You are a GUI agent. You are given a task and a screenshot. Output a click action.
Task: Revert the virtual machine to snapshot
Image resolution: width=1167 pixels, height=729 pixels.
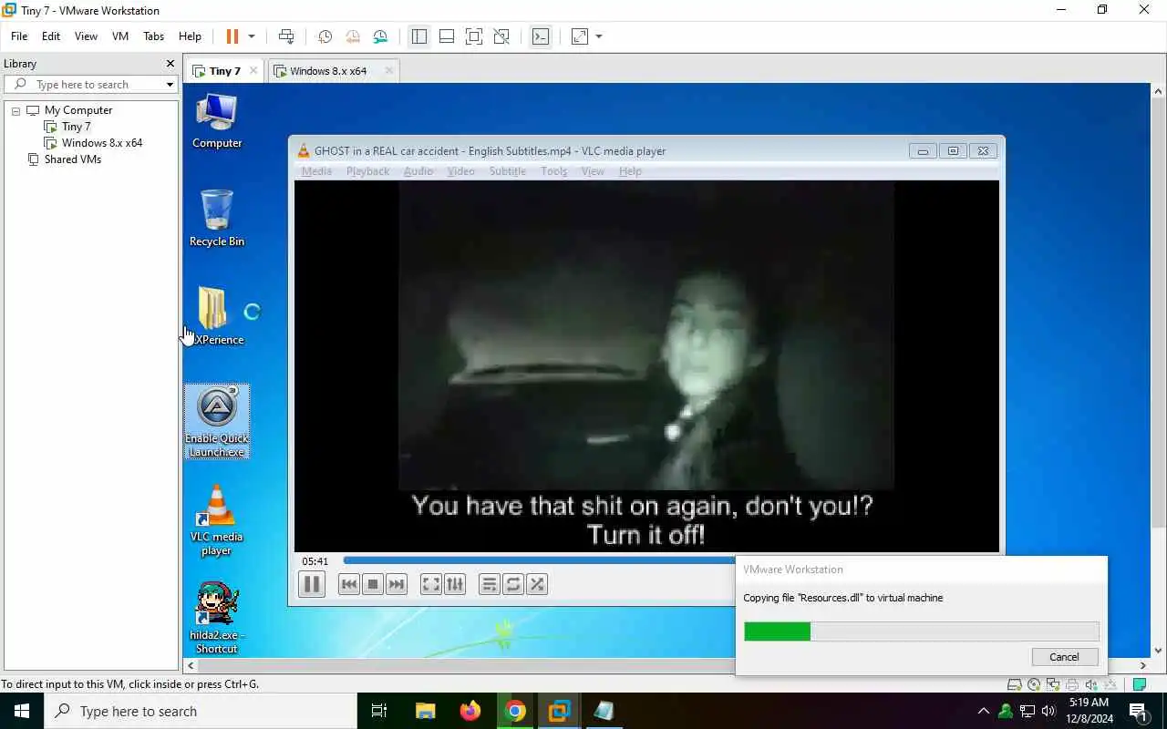coord(352,36)
